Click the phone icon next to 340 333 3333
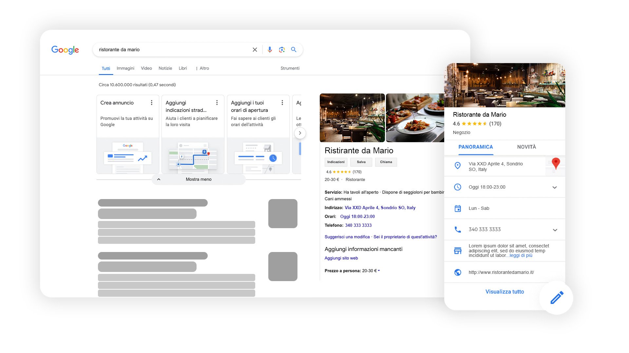This screenshot has width=629, height=353. [x=458, y=229]
